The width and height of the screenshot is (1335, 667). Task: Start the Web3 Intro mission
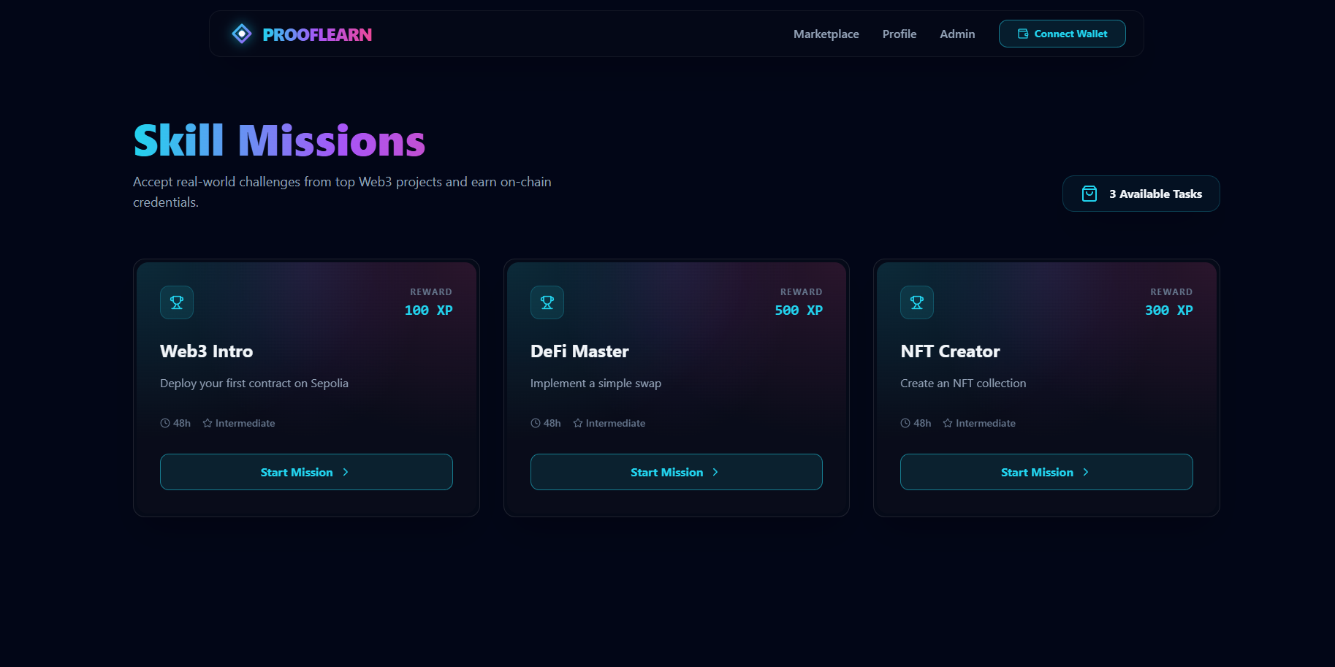click(x=306, y=472)
